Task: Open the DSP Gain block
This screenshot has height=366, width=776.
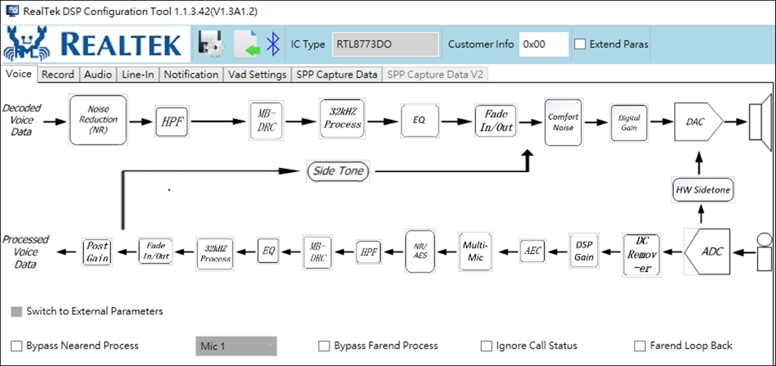Action: 585,251
